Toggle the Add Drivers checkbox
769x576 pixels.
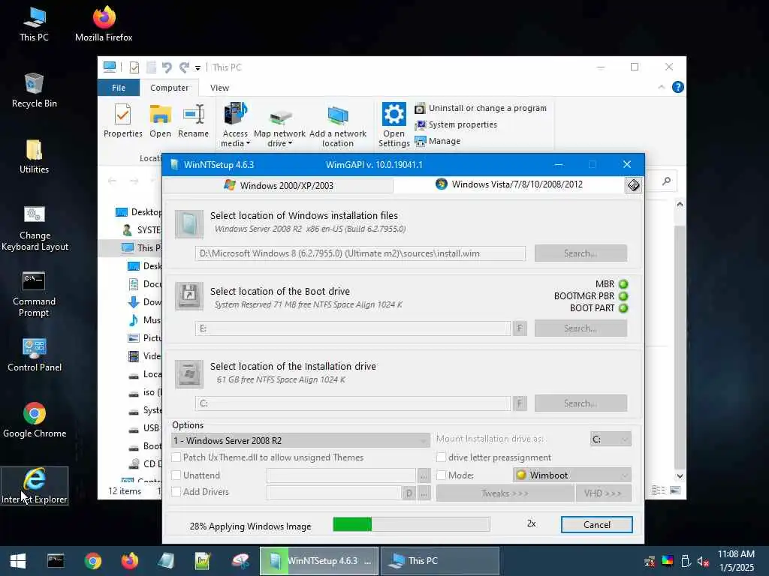[176, 492]
